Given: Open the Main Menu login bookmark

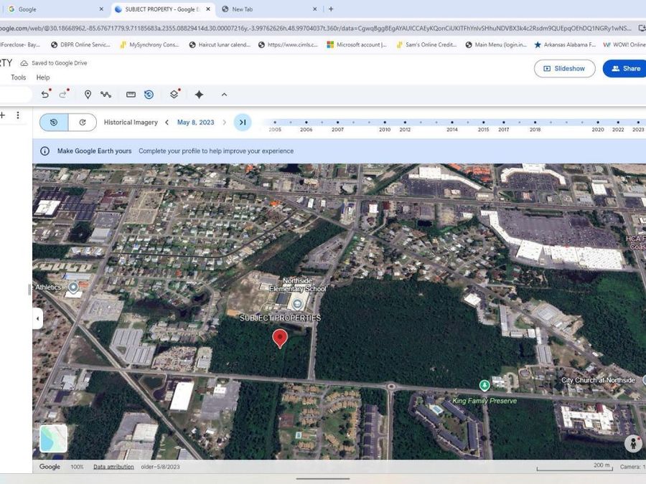Looking at the screenshot, I should tap(496, 44).
